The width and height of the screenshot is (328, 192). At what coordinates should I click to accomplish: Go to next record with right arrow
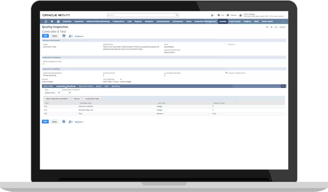tap(271, 27)
